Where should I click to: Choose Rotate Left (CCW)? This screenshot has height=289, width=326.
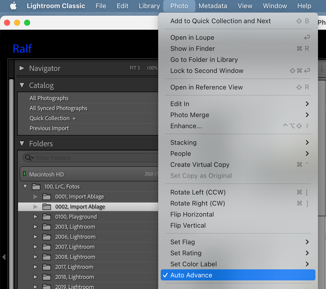[238, 192]
